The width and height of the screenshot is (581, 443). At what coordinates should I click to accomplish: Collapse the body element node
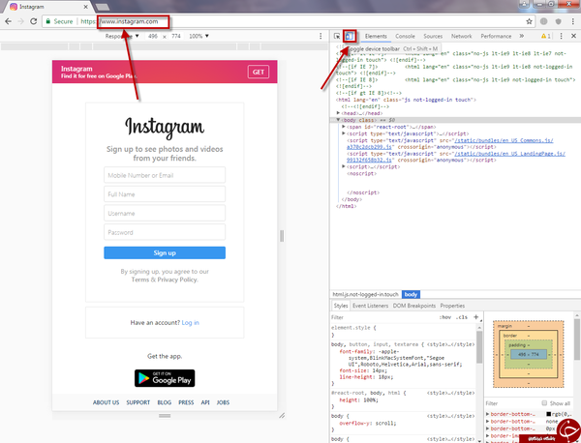pyautogui.click(x=338, y=120)
